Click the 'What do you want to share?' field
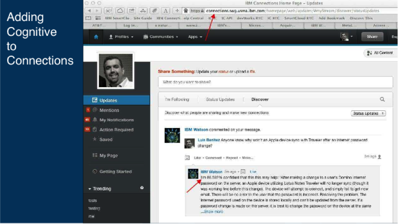Screen dimensions: 398x224 275,82
